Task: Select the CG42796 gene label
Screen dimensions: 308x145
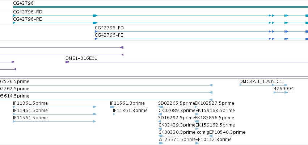Action: [x=23, y=3]
